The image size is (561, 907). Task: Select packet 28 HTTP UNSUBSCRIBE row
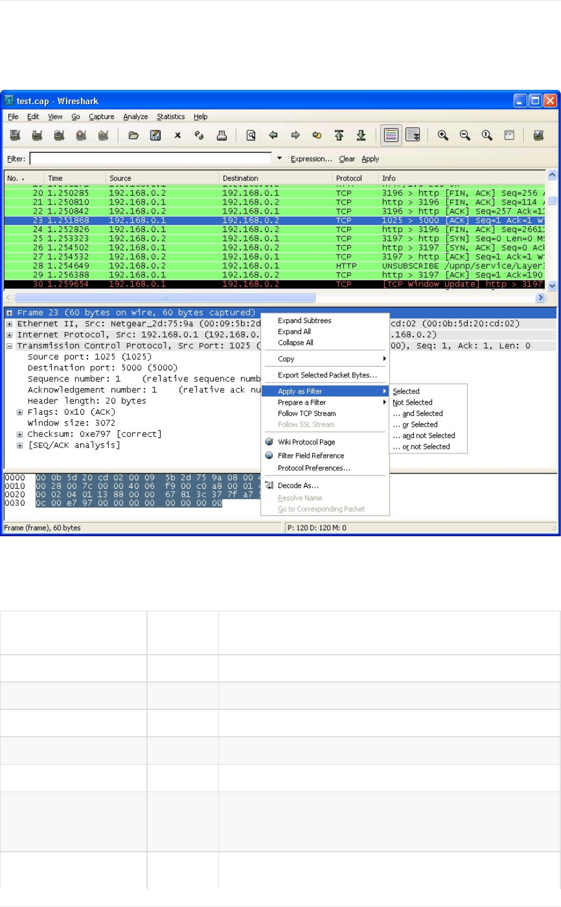pos(274,266)
